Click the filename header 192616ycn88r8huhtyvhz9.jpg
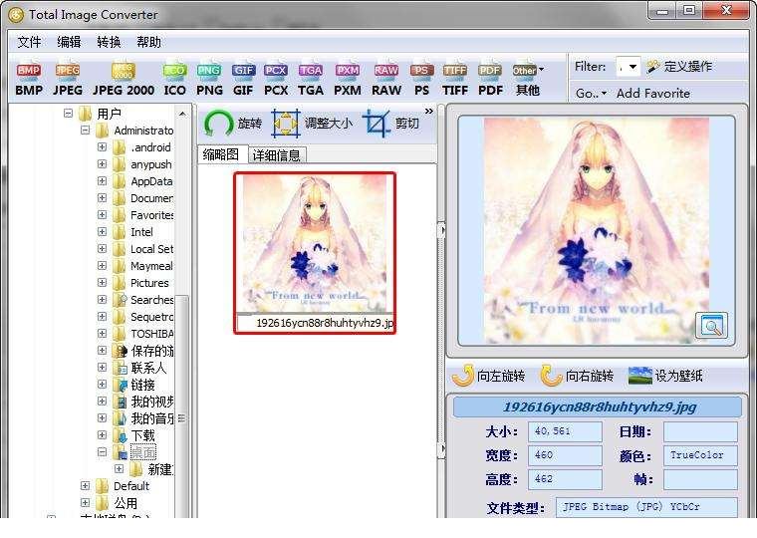The height and width of the screenshot is (538, 757). [598, 406]
